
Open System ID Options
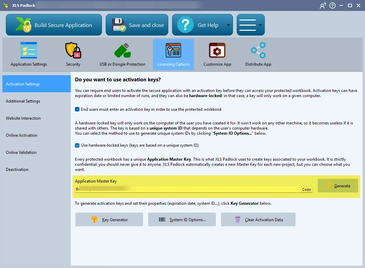(x=182, y=219)
